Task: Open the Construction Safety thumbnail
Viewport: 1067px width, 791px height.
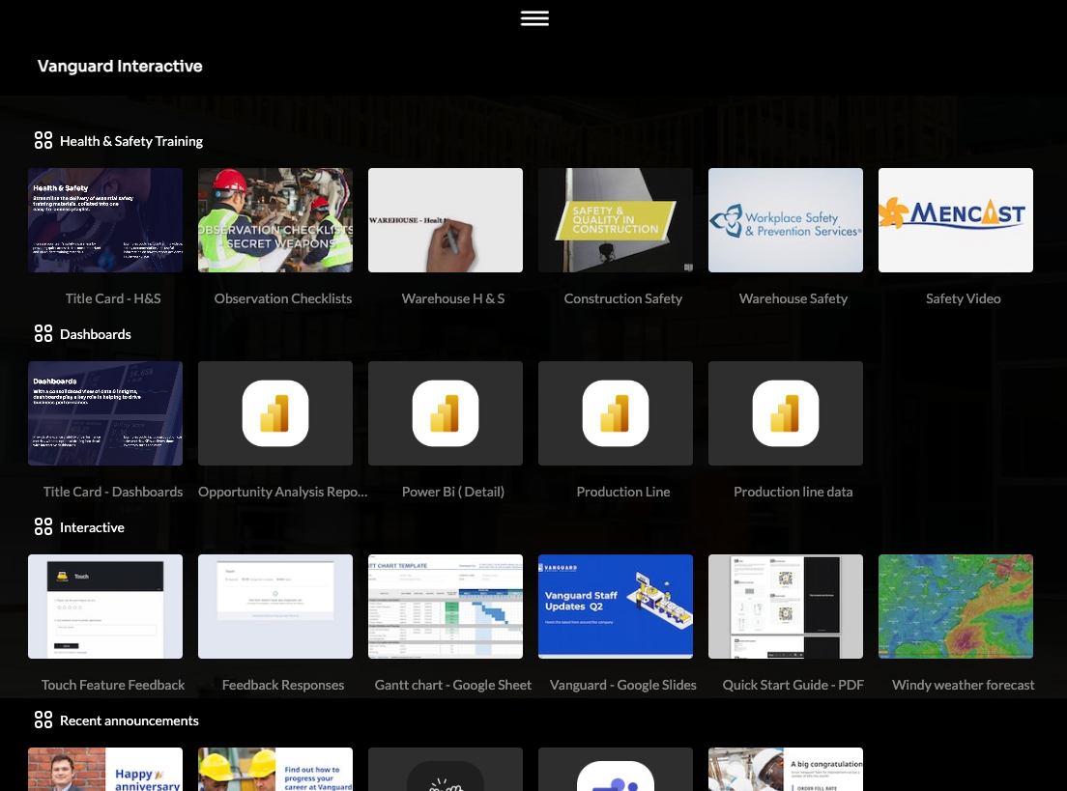Action: coord(616,220)
